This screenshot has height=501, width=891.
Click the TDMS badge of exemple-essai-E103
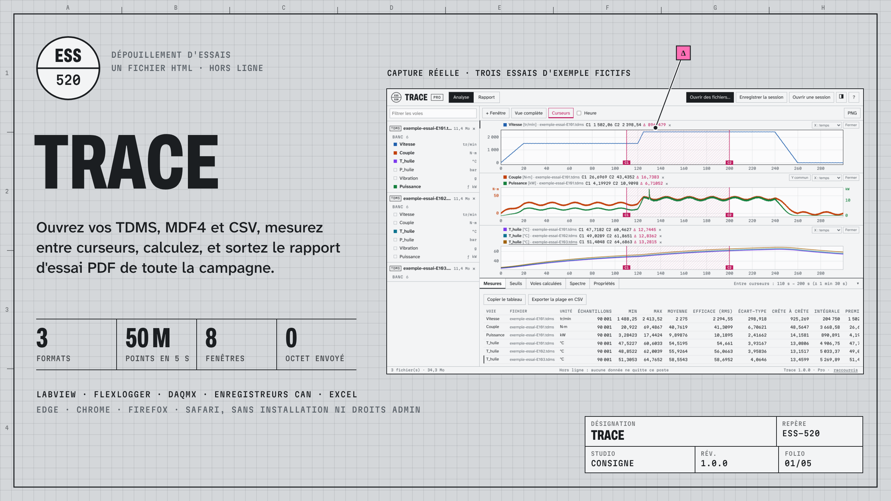click(395, 268)
